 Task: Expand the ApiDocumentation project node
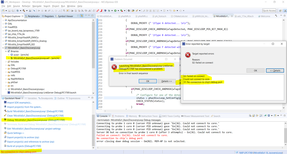coord(3,20)
